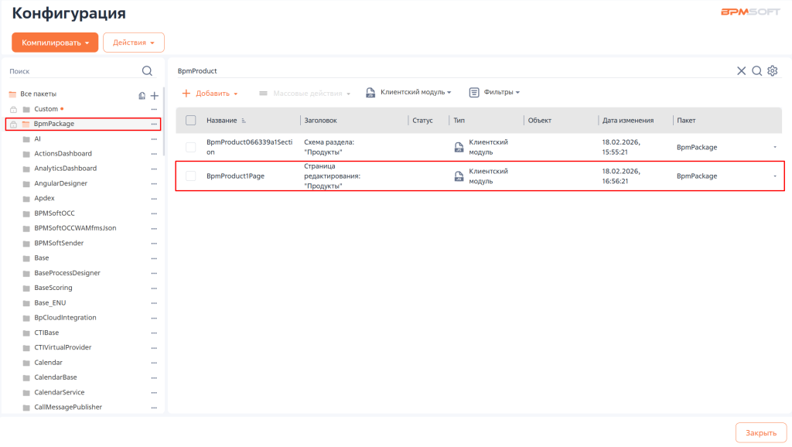Add a new package with plus icon

(x=155, y=95)
